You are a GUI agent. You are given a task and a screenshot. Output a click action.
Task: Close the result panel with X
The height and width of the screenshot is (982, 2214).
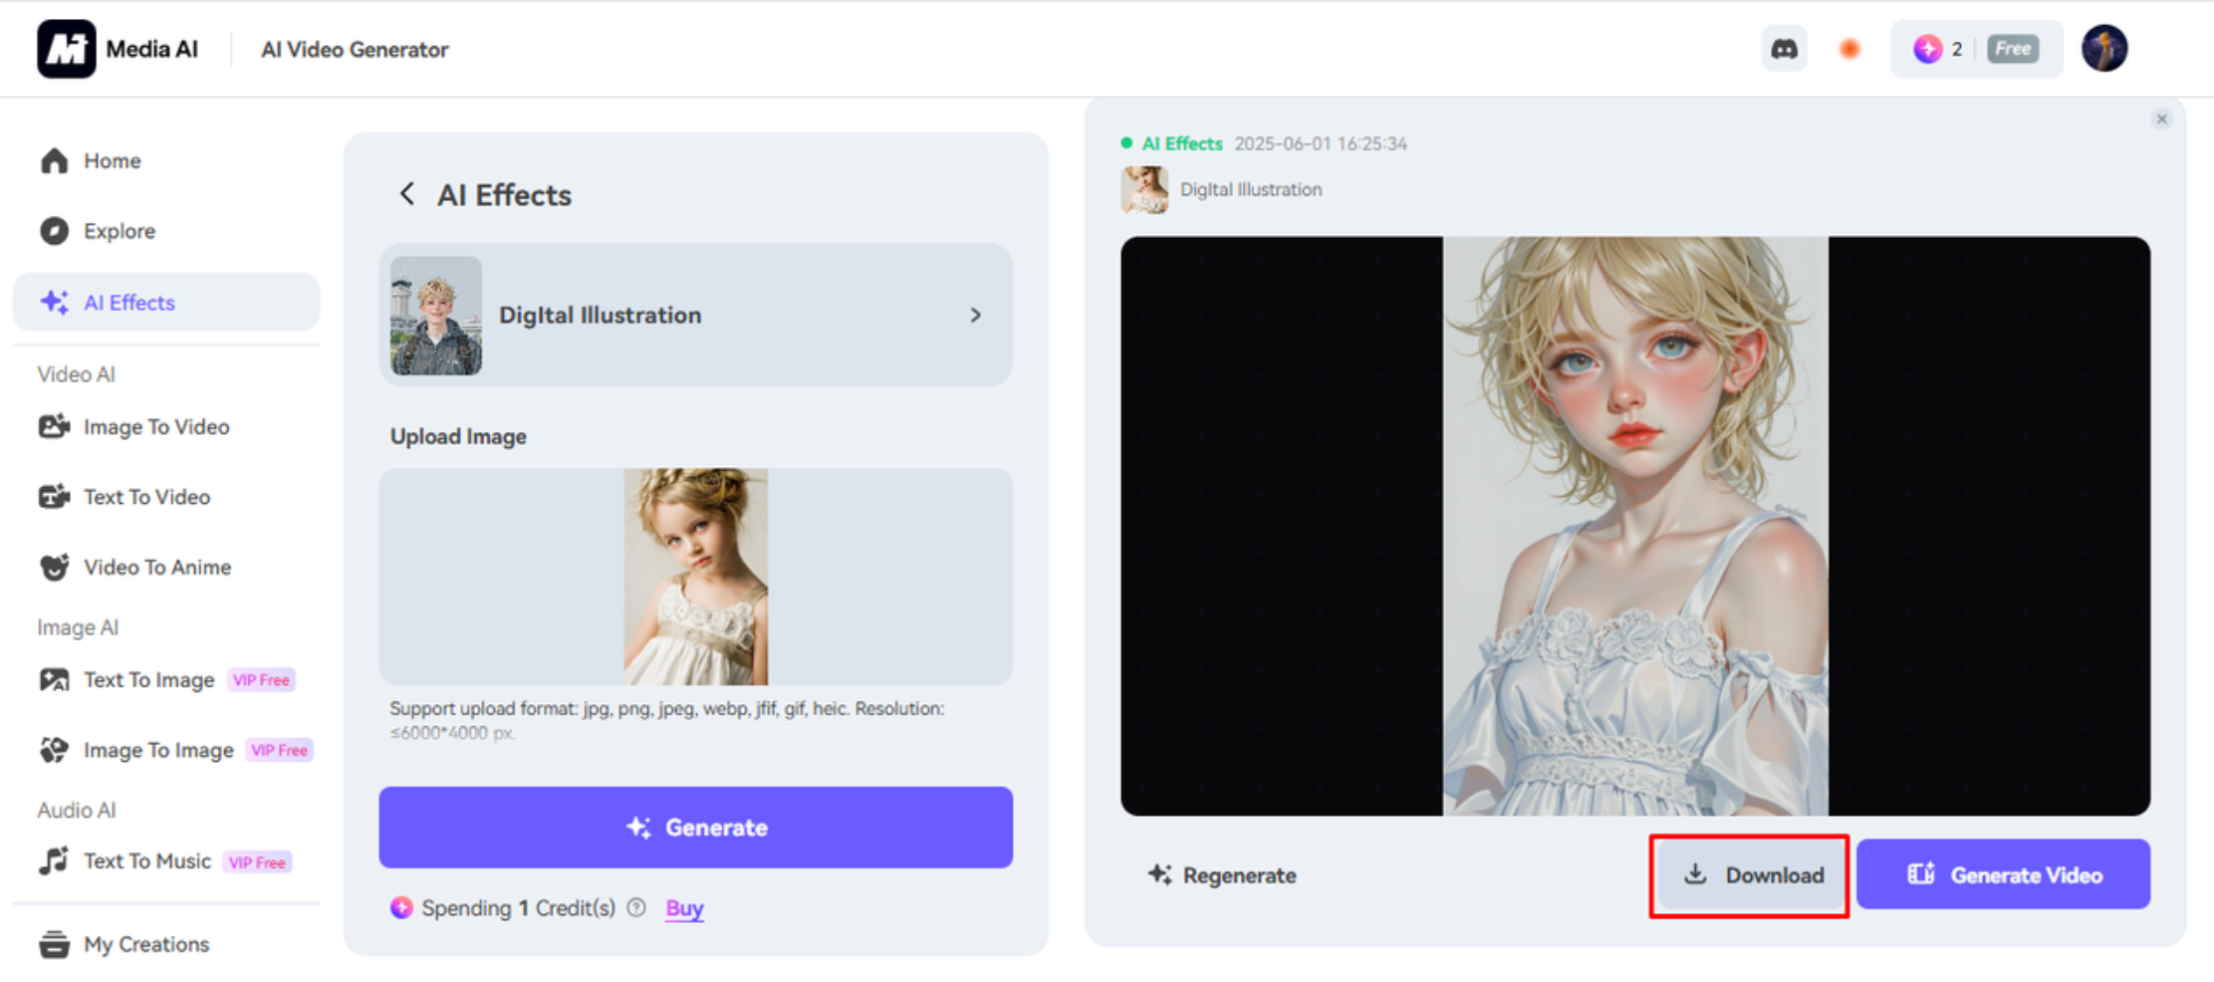(x=2161, y=120)
